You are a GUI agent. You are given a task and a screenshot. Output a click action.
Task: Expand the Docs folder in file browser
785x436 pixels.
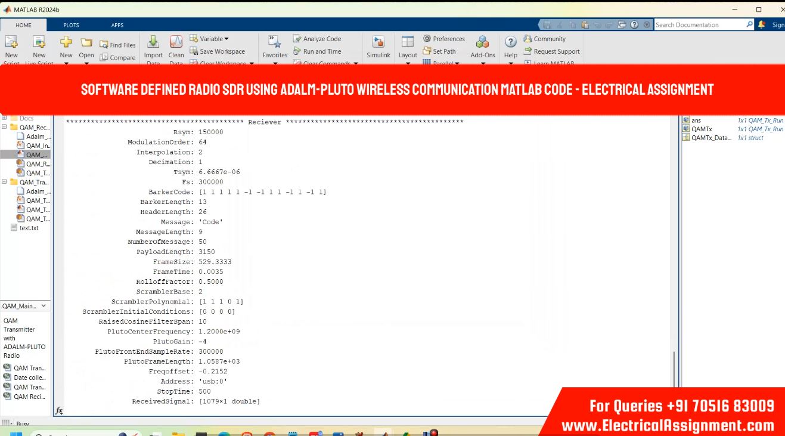(x=5, y=118)
